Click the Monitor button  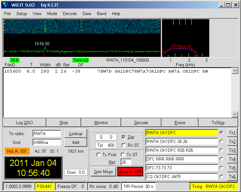[x=101, y=123]
